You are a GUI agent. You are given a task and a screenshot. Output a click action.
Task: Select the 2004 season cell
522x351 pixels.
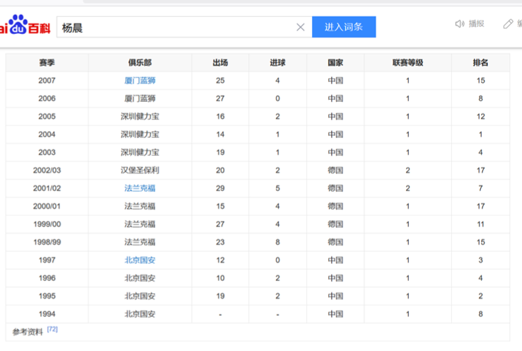click(x=47, y=134)
